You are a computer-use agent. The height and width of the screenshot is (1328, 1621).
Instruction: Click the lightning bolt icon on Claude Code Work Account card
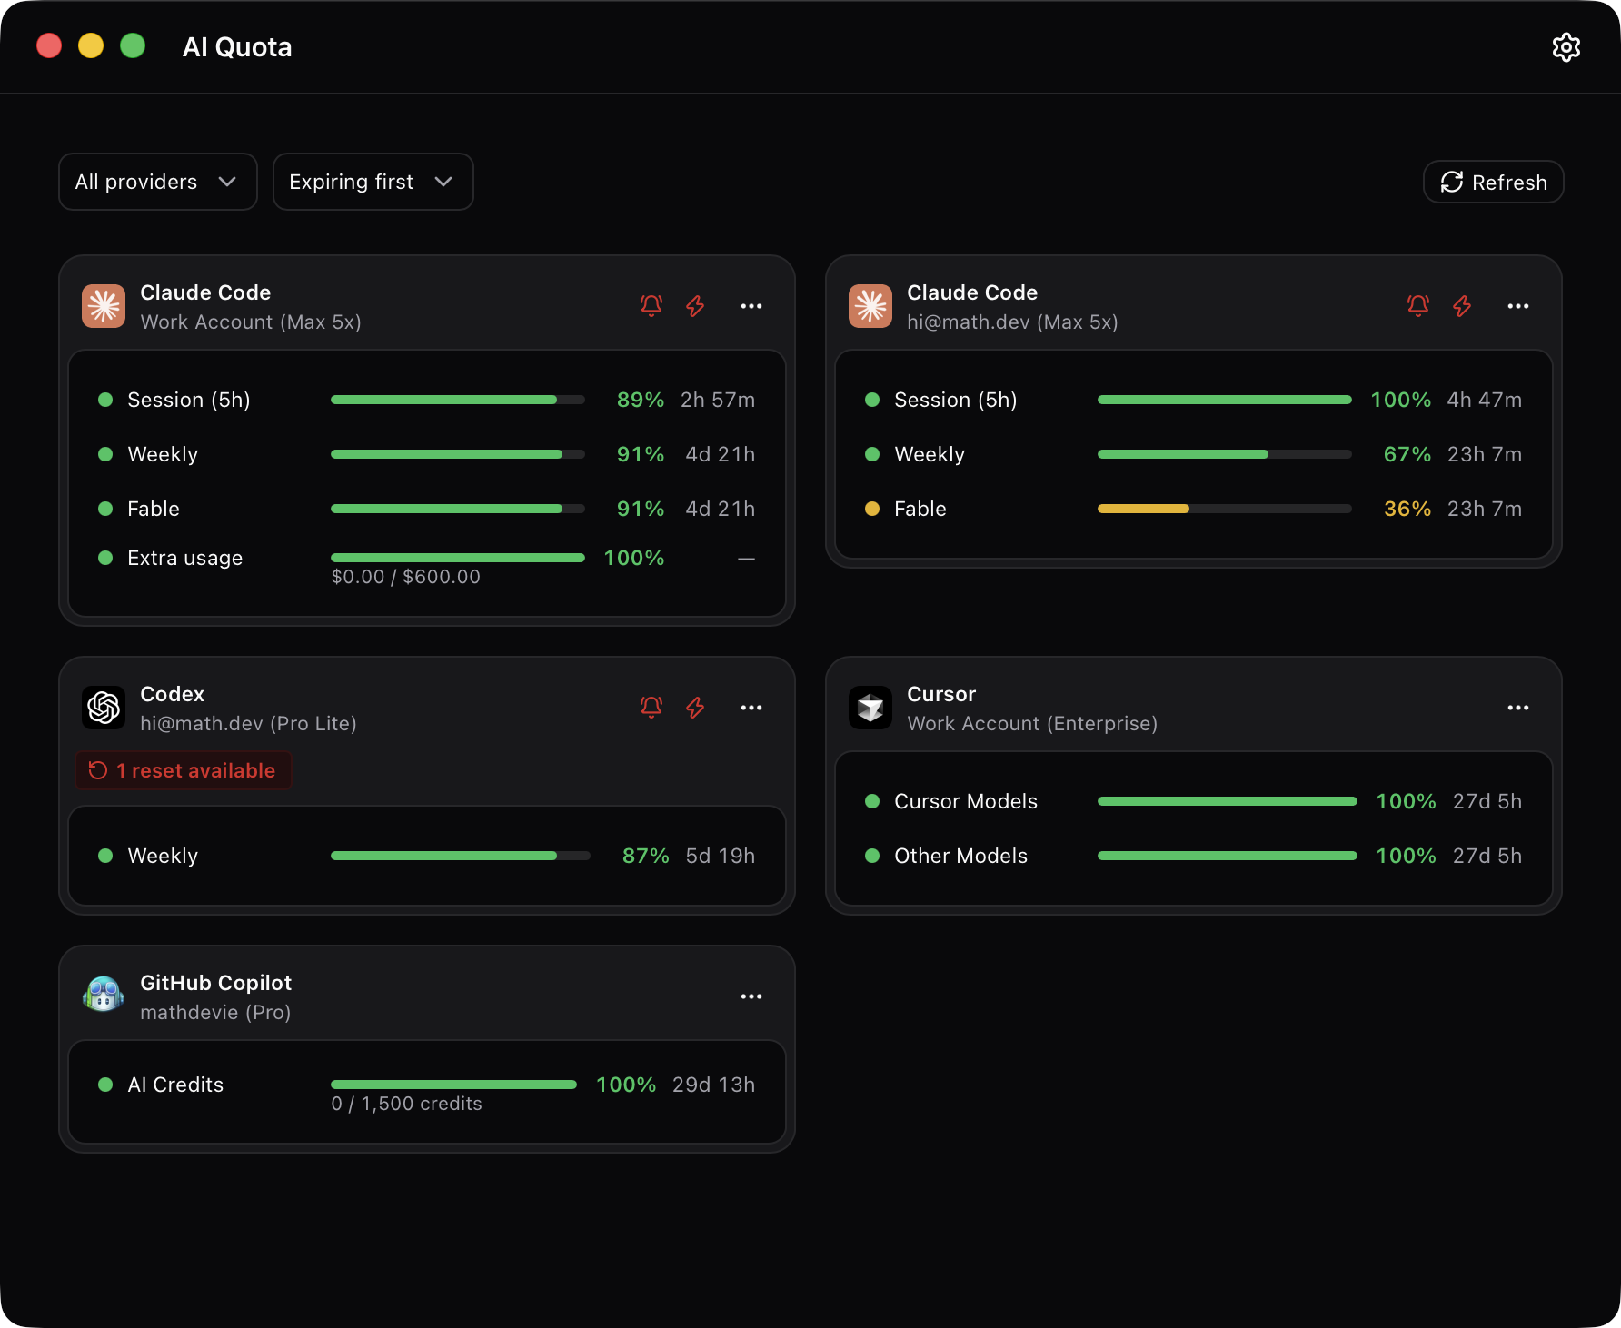[x=695, y=306]
